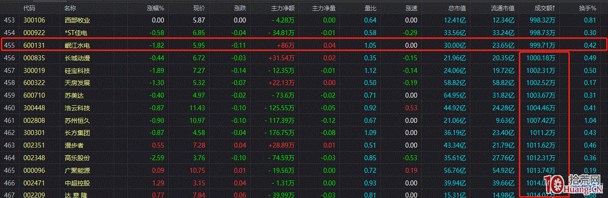Click 岷江水电 turnover value 999.71万

(x=542, y=45)
